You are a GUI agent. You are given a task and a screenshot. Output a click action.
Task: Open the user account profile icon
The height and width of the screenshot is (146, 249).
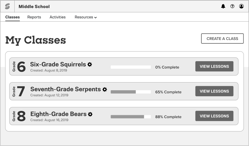click(x=242, y=6)
